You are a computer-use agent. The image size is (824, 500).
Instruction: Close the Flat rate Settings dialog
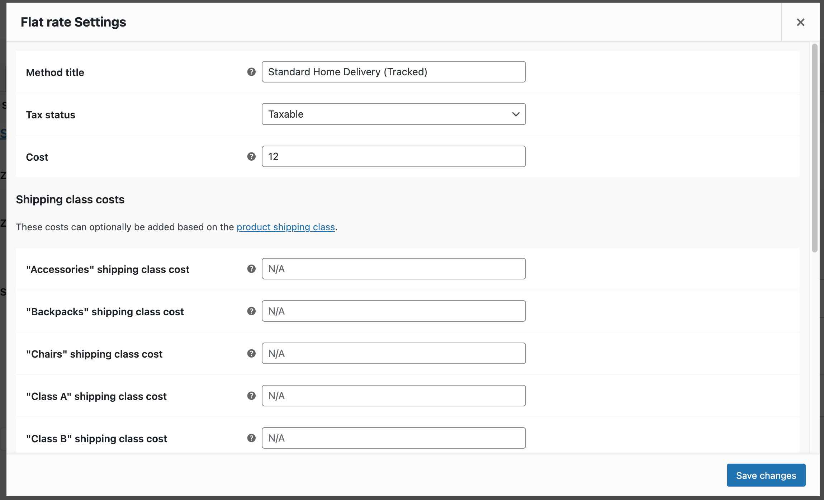[x=800, y=22]
